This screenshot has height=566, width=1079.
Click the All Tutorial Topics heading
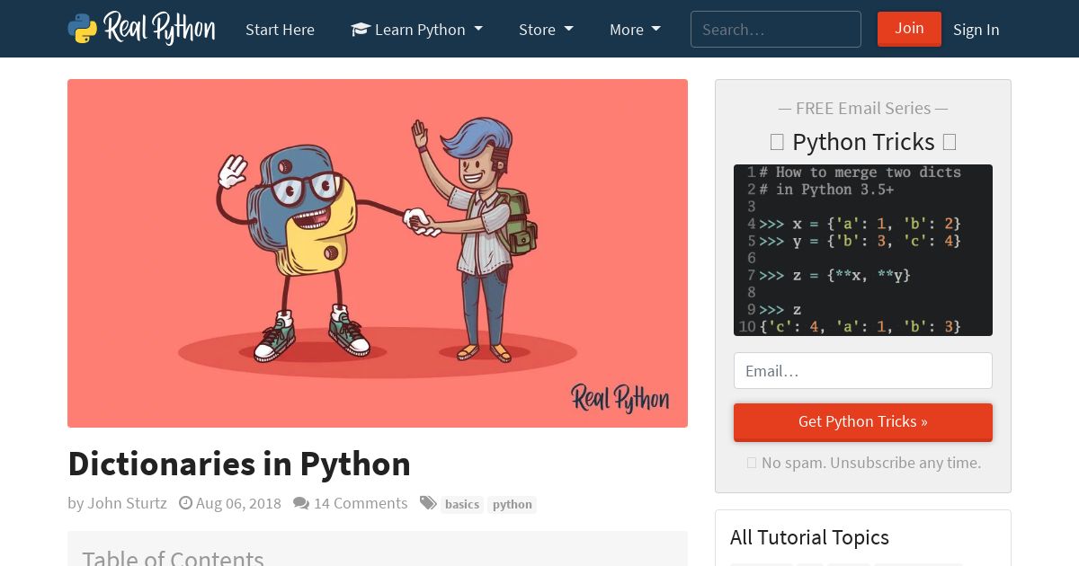(x=809, y=537)
